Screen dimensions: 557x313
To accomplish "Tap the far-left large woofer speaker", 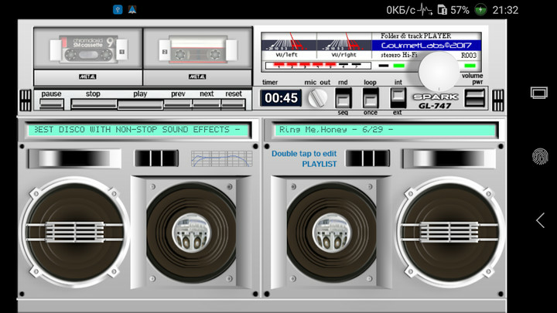I will (74, 233).
